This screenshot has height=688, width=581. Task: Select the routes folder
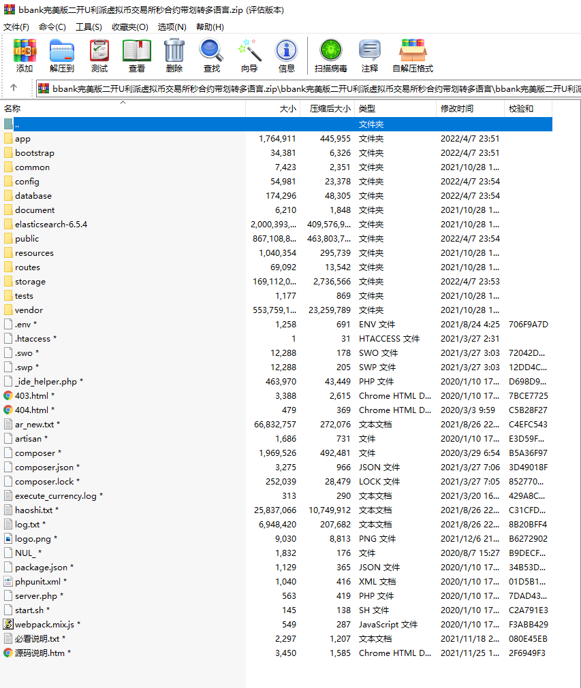click(x=277, y=267)
